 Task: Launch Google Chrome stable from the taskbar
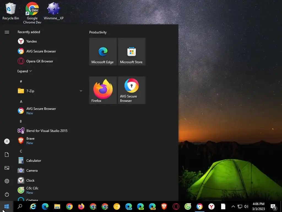(69, 206)
